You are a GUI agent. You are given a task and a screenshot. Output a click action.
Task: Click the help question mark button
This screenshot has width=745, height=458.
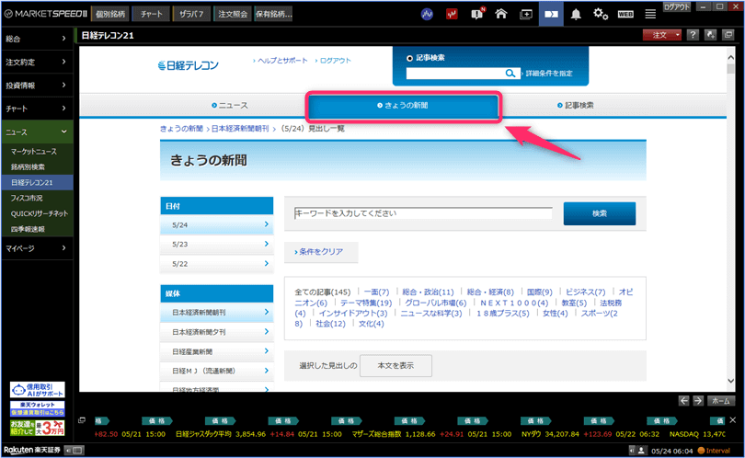693,35
